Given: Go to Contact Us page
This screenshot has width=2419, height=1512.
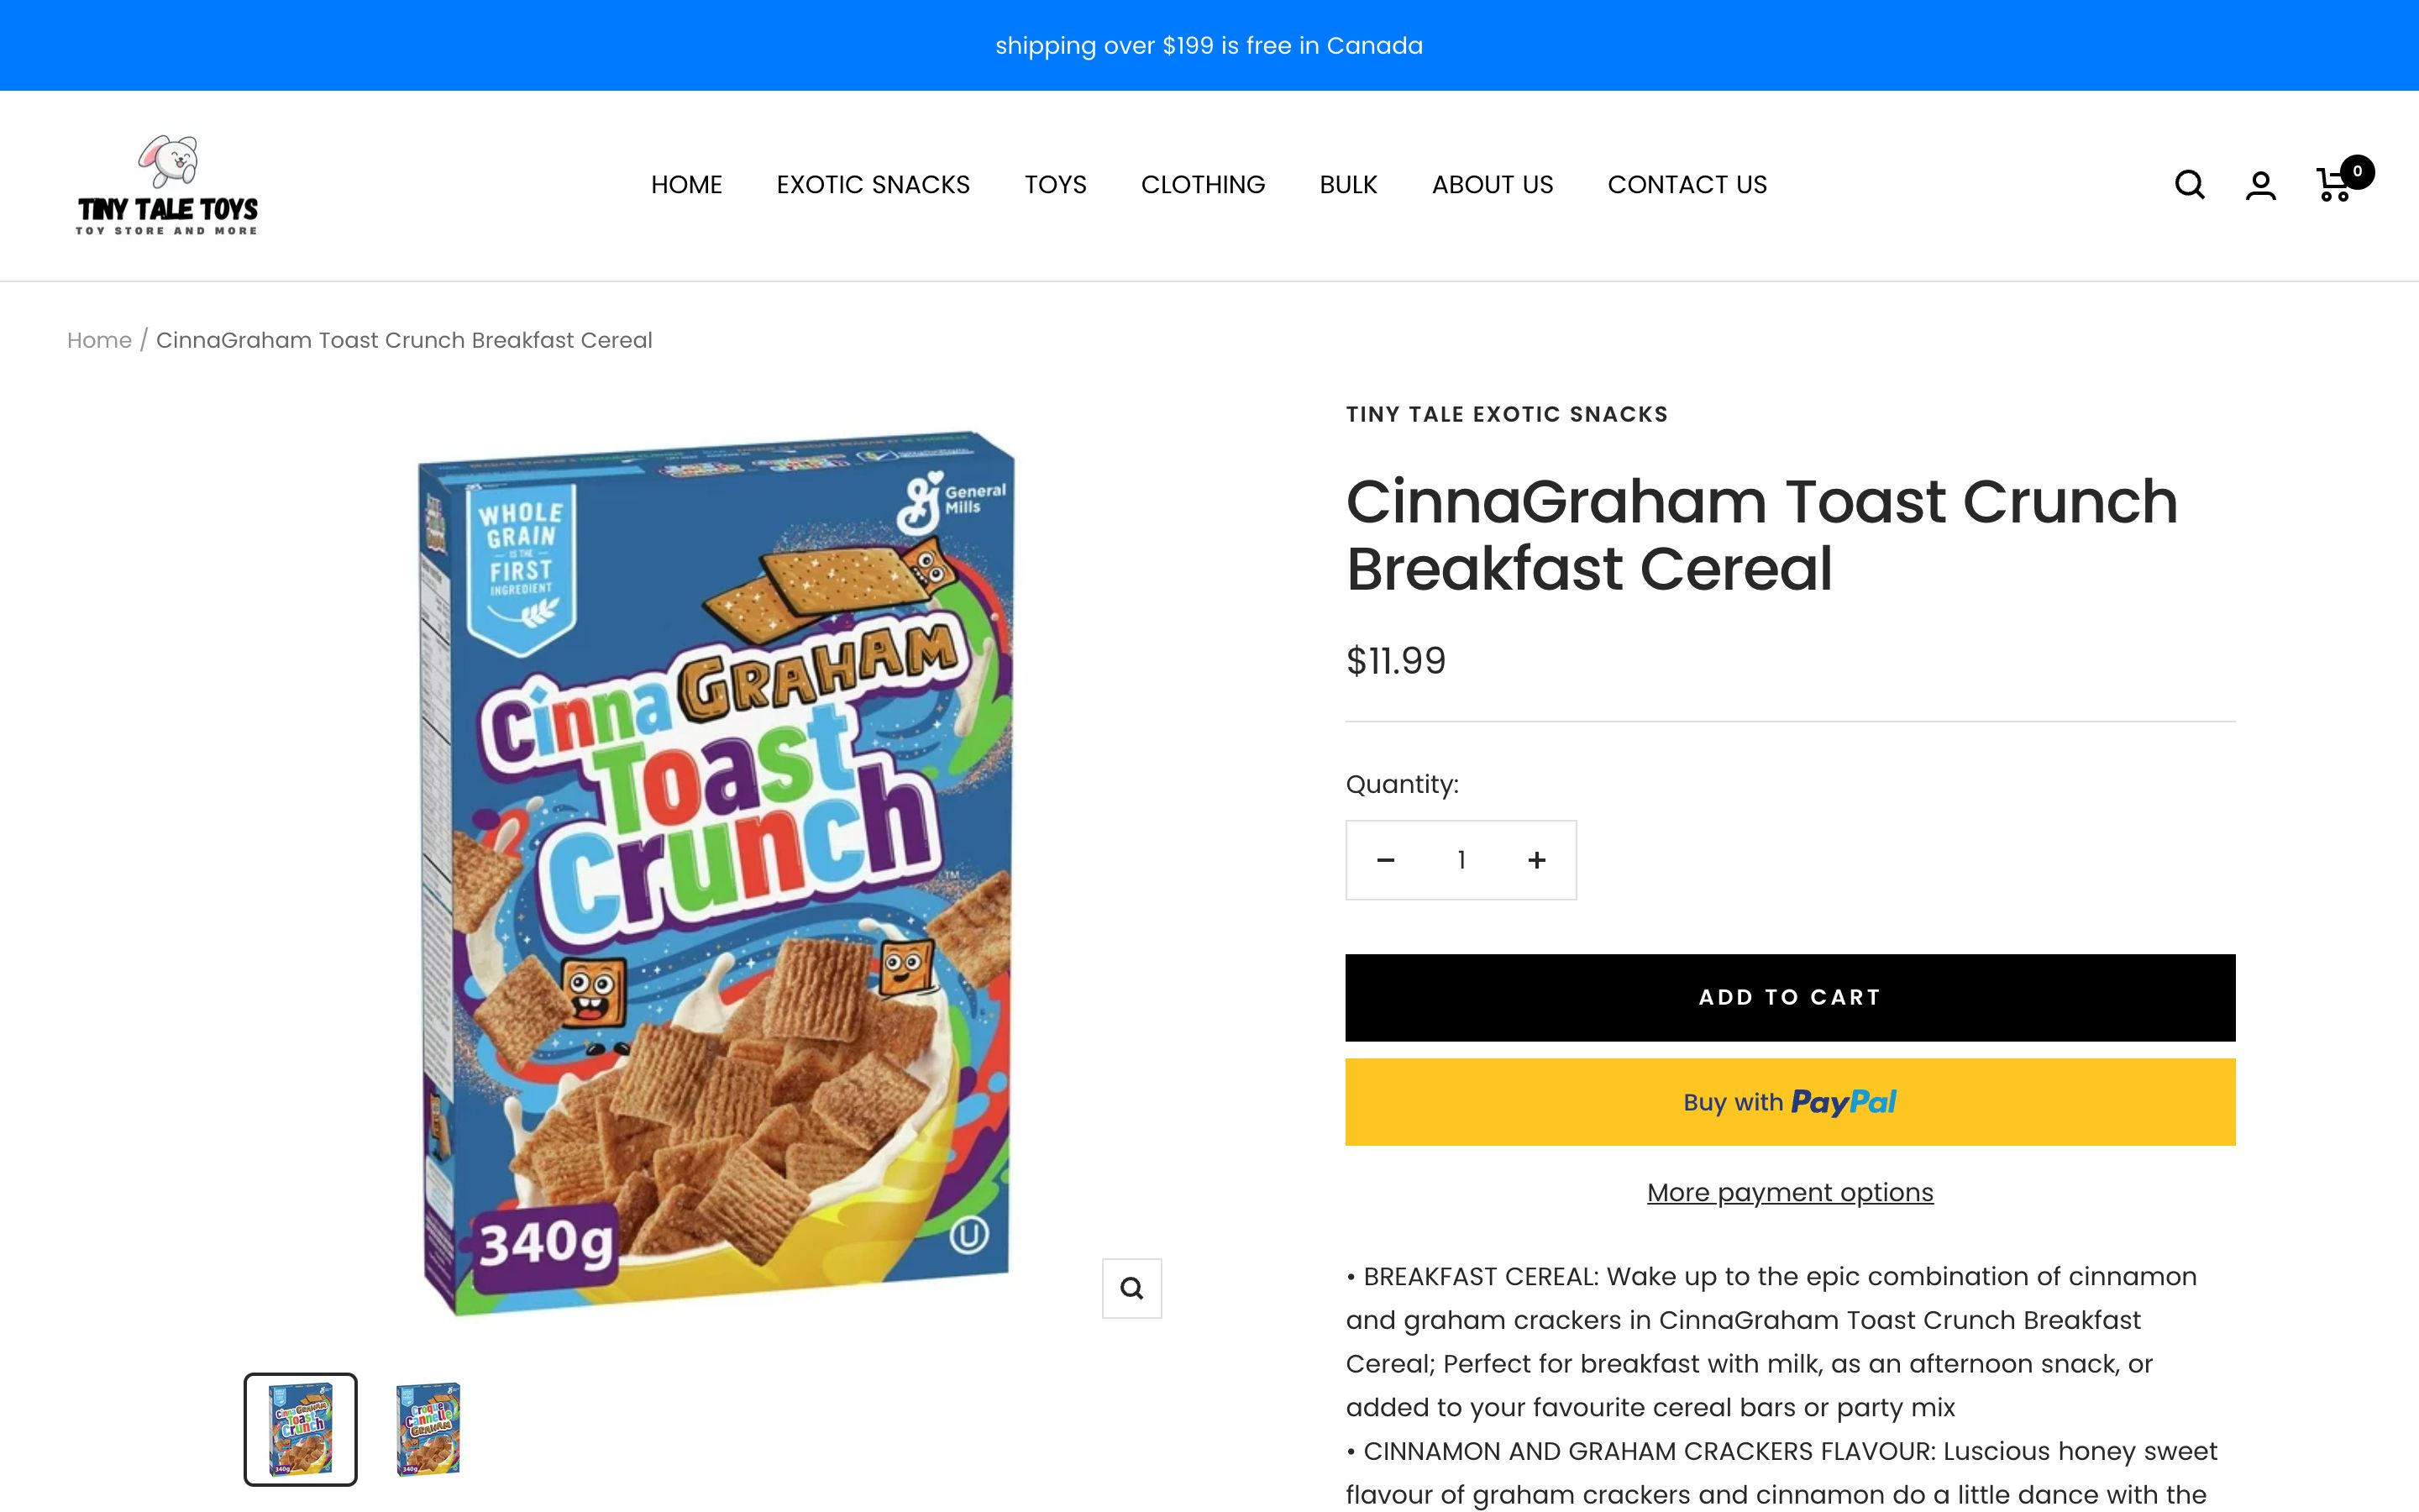Looking at the screenshot, I should click(x=1687, y=185).
